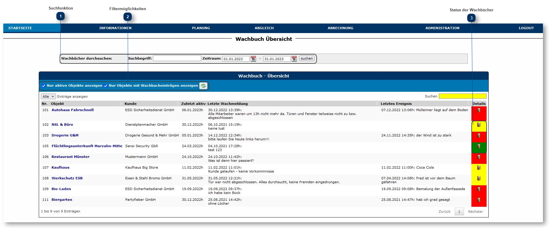Open the ABRECHNUNG menu
The width and height of the screenshot is (551, 230).
tap(340, 28)
